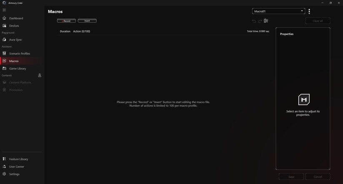Click the Promotion badge icon
Viewport: 343px width, 184px height.
(4, 90)
